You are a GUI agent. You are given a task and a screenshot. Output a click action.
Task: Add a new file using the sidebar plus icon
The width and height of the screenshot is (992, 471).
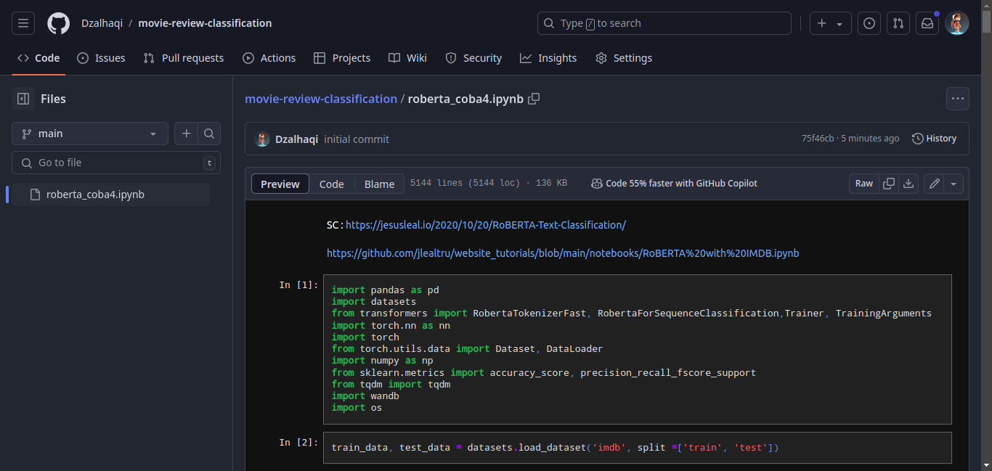click(x=186, y=134)
